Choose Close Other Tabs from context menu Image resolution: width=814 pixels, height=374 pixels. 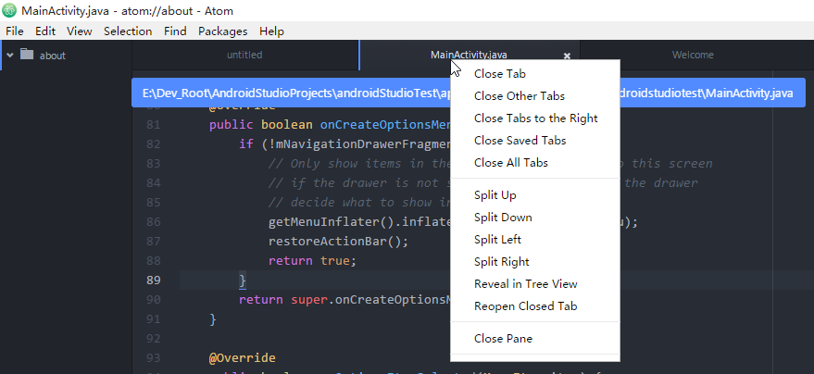[x=519, y=96]
